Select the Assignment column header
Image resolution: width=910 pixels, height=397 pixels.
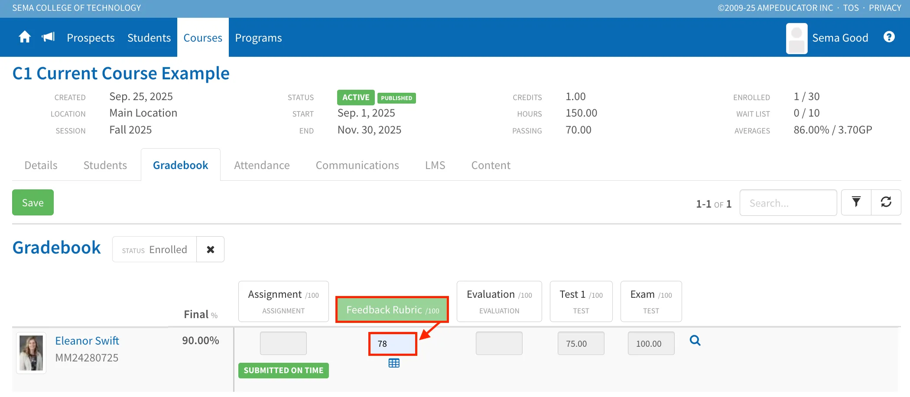pyautogui.click(x=283, y=301)
